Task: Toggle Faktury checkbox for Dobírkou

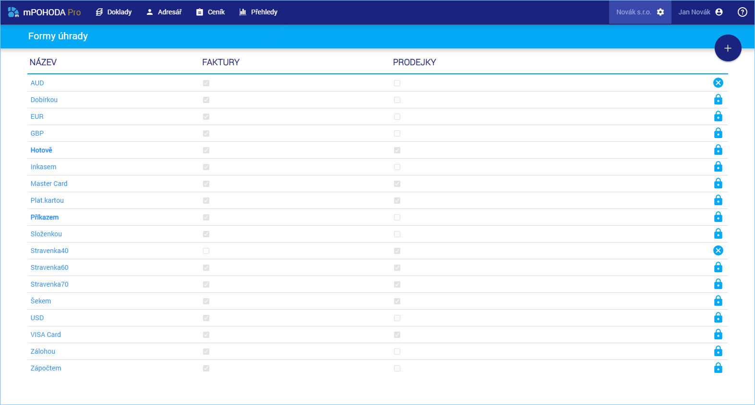Action: coord(206,100)
